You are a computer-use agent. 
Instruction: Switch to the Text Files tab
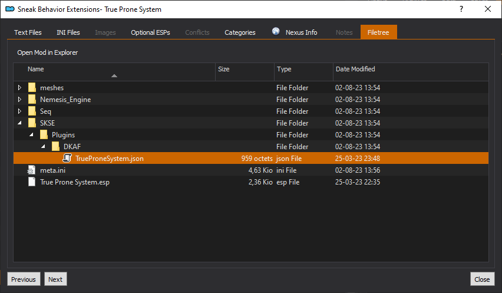tap(28, 32)
